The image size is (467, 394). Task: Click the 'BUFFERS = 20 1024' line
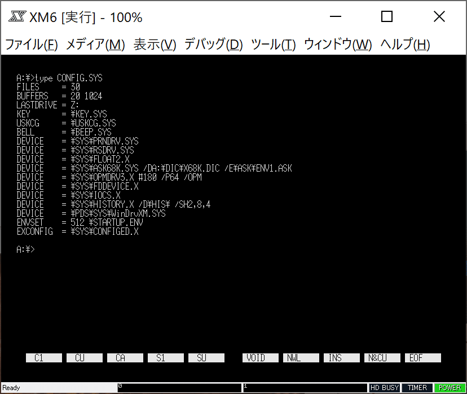[x=59, y=96]
